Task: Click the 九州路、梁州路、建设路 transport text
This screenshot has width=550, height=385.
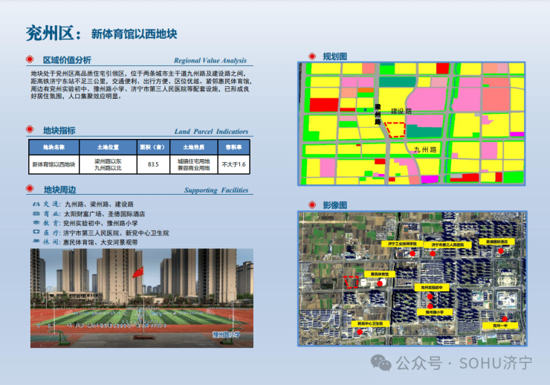Action: click(100, 204)
